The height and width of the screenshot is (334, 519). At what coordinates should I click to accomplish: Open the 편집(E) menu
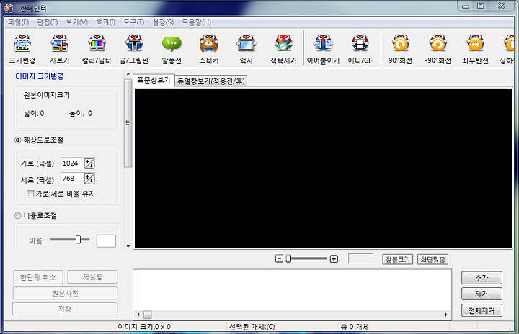(48, 22)
